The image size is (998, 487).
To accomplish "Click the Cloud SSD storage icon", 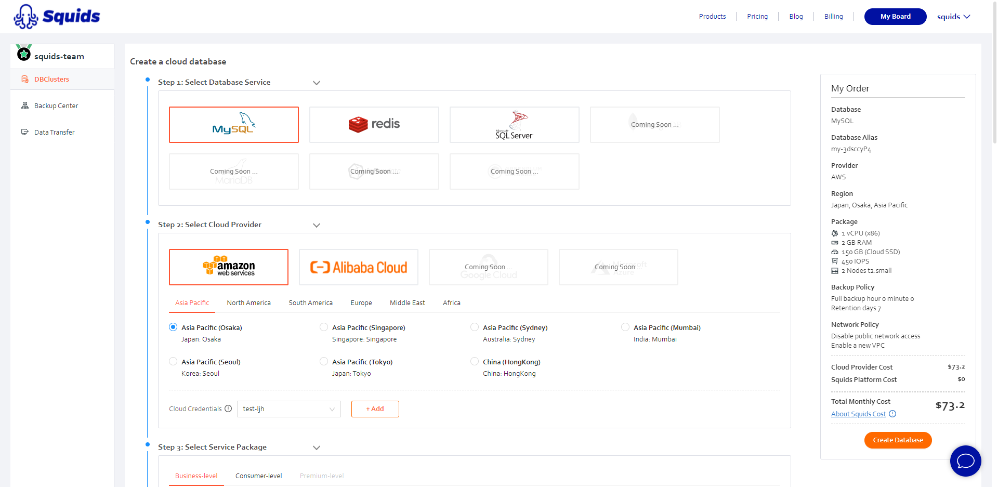I will 835,252.
